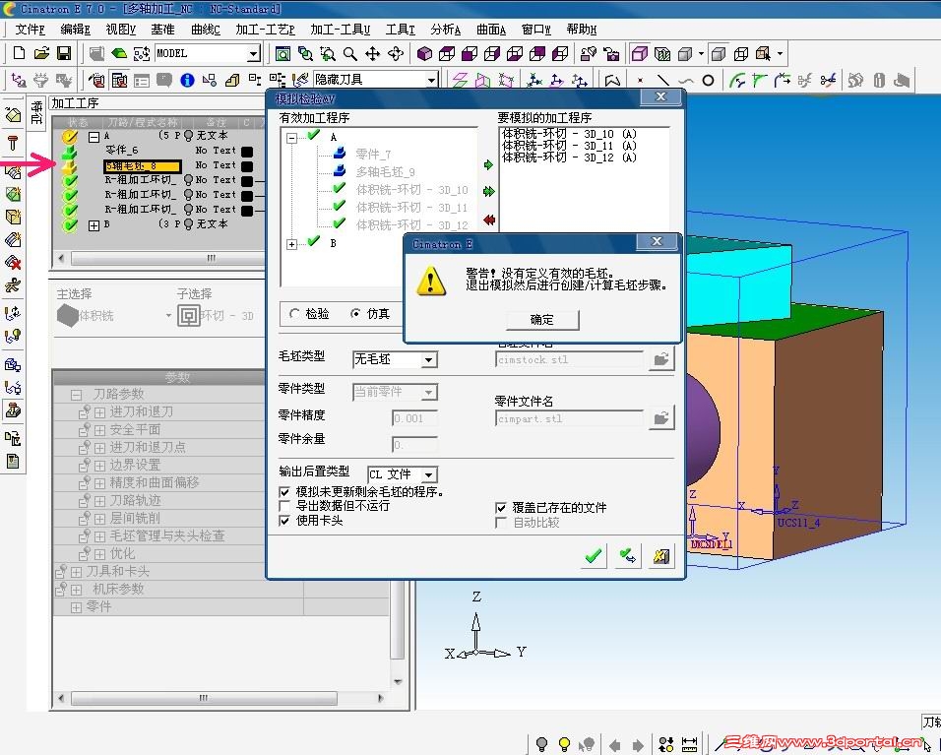This screenshot has height=755, width=941.
Task: Click the 零件余量 input field
Action: point(414,445)
